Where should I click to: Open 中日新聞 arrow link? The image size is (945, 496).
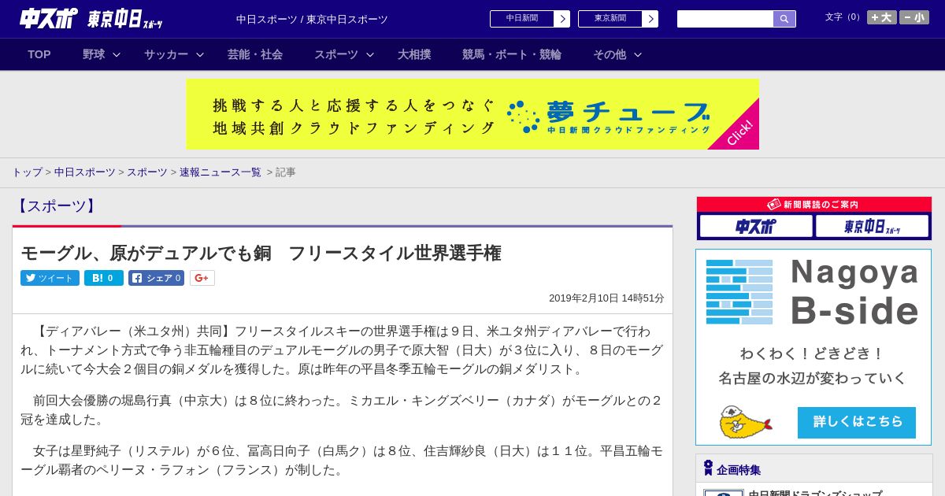(529, 19)
